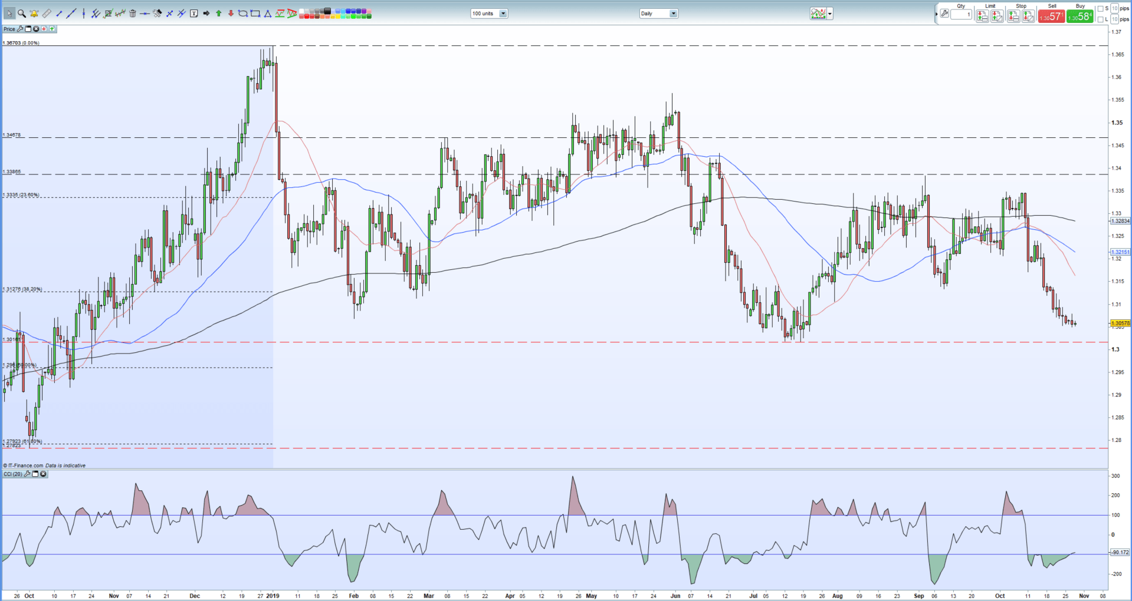
Task: Select the horizontal line tool
Action: pos(145,14)
